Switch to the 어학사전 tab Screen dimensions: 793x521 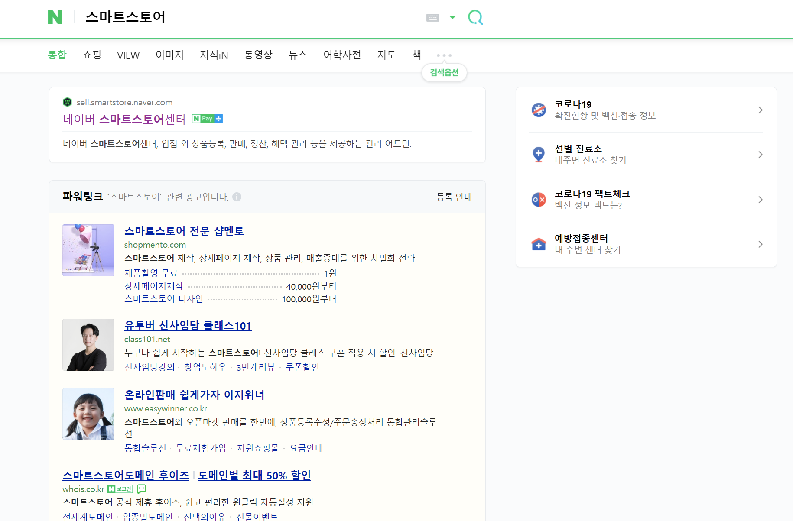tap(342, 55)
